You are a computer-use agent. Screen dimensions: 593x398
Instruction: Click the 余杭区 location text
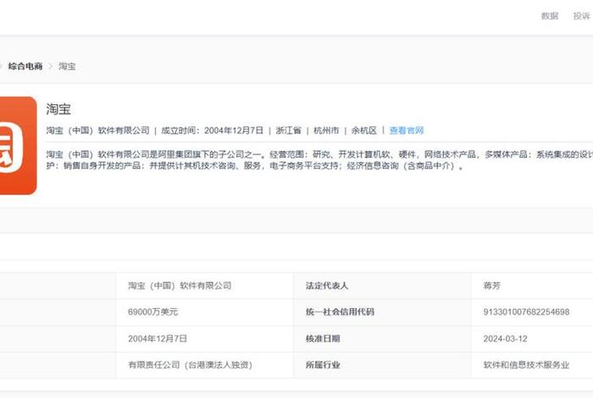(363, 130)
